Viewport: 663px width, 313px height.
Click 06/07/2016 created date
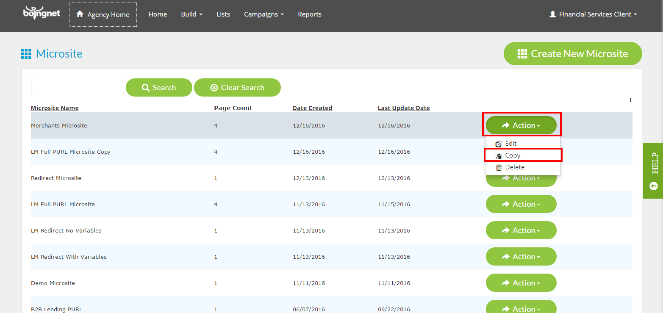click(309, 309)
